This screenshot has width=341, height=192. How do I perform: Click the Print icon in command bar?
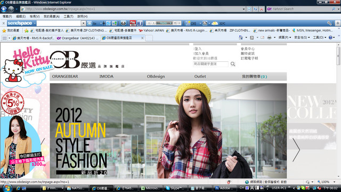[269, 37]
